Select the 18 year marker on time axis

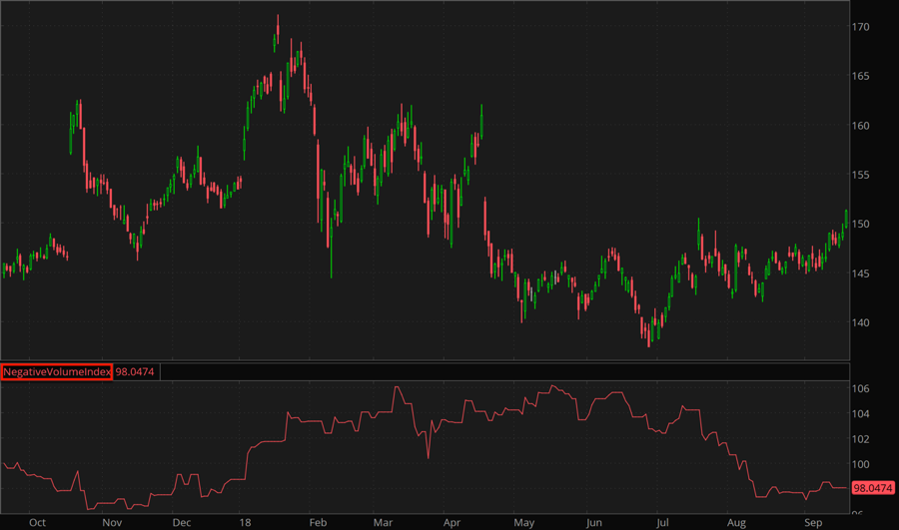245,522
